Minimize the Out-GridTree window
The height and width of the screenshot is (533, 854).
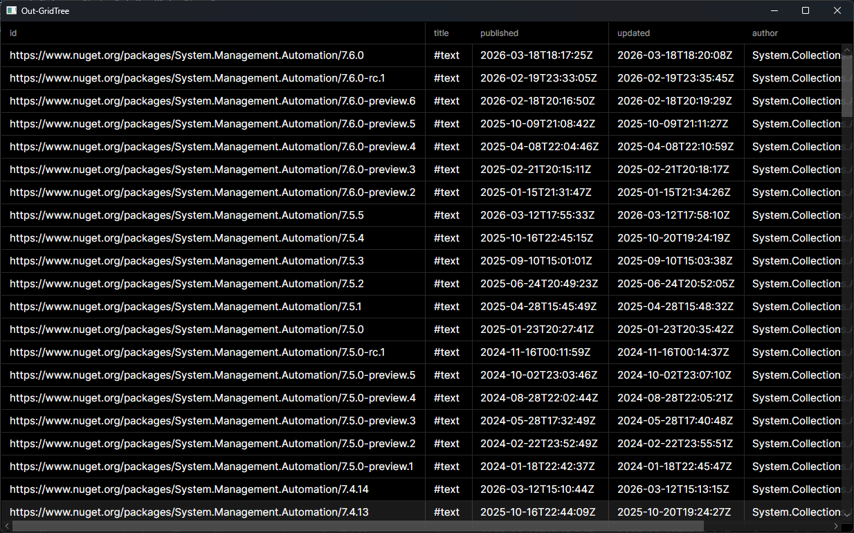[774, 10]
